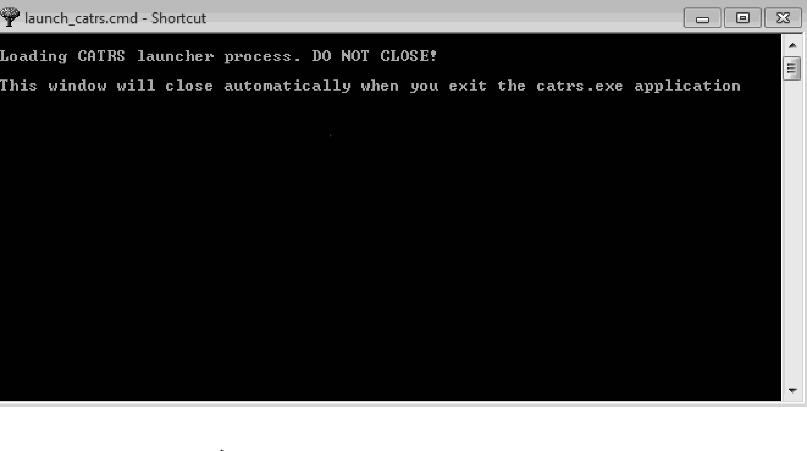
Task: Click the word 'CATRS' in the first line
Action: coord(101,56)
